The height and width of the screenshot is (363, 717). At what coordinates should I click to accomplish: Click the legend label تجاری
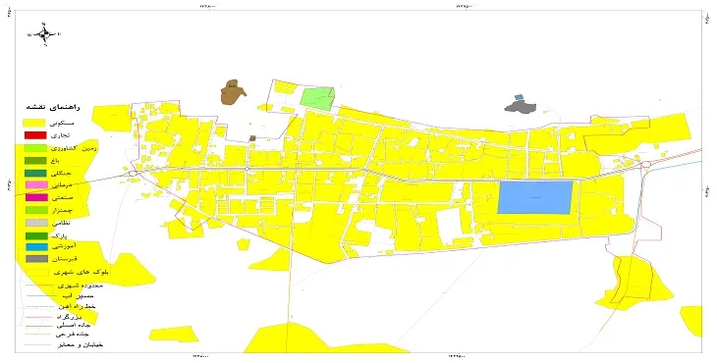[60, 135]
